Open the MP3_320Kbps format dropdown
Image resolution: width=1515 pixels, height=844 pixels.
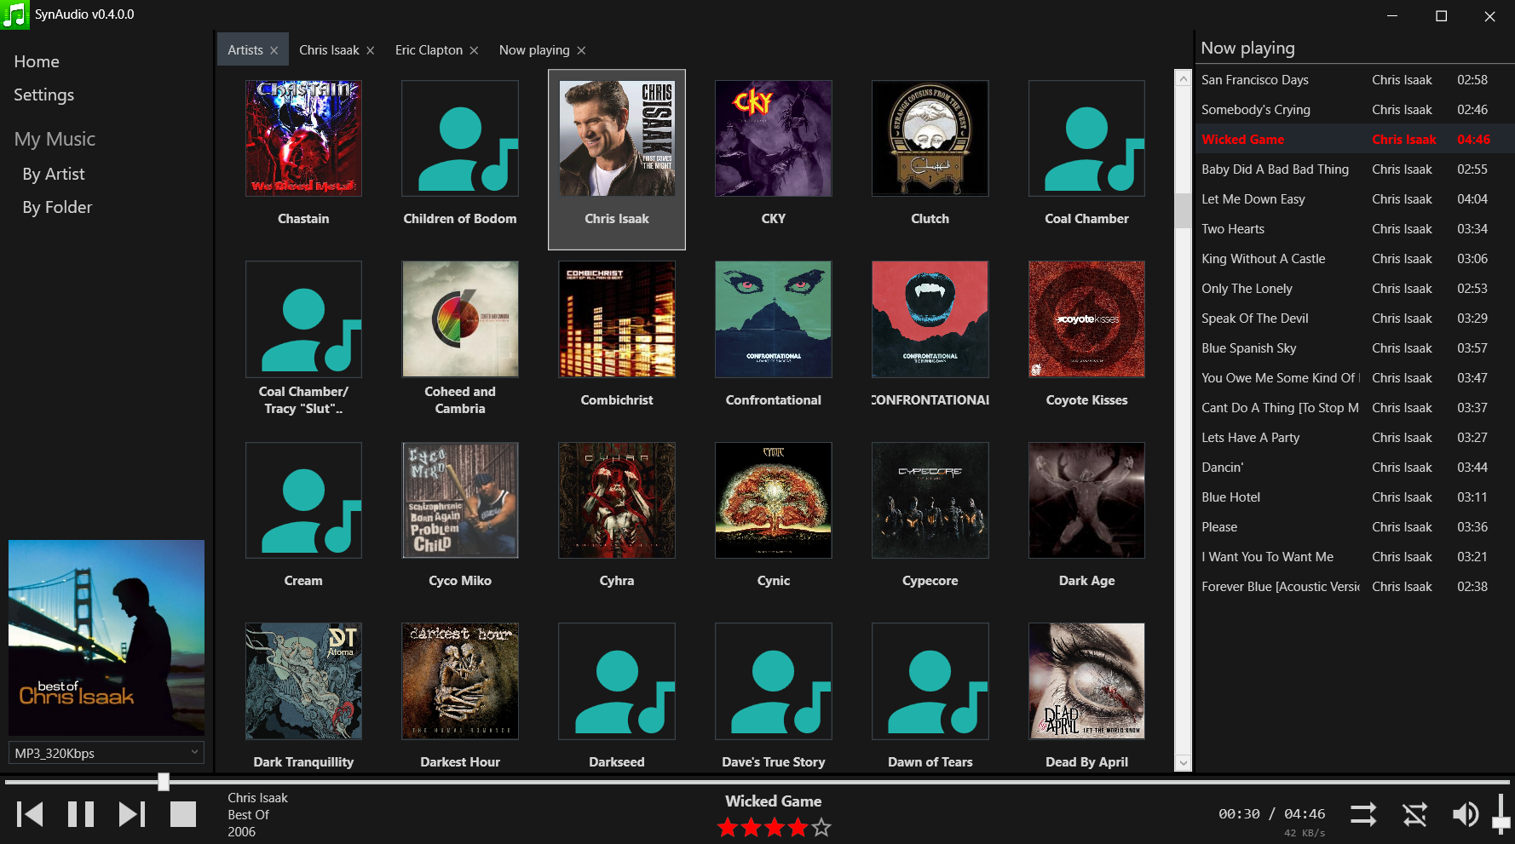click(107, 753)
